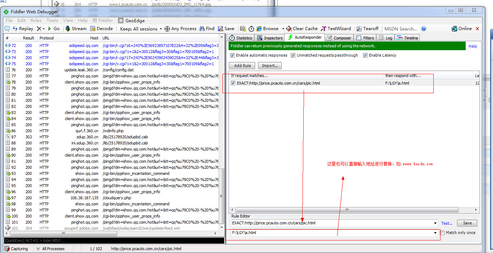493x253 pixels.
Task: Click the blue help question icon
Action: coord(424,29)
